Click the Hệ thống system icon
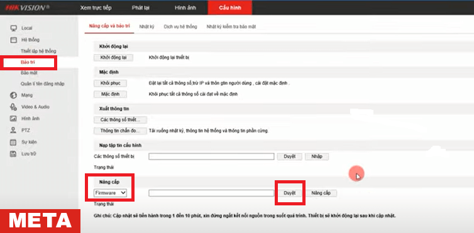Image resolution: width=474 pixels, height=233 pixels. [x=13, y=40]
